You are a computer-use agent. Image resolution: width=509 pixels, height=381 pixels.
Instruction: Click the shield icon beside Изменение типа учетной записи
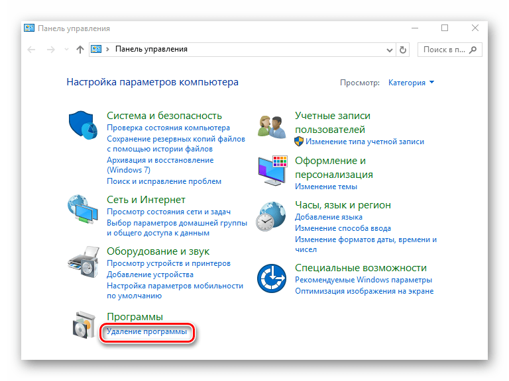(x=299, y=142)
